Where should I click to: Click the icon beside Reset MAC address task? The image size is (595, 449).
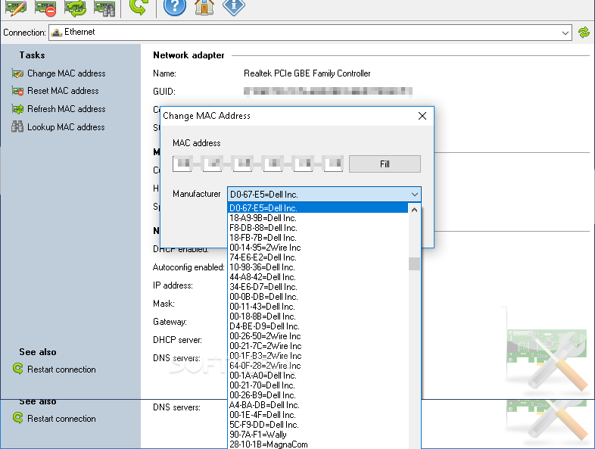(x=17, y=91)
